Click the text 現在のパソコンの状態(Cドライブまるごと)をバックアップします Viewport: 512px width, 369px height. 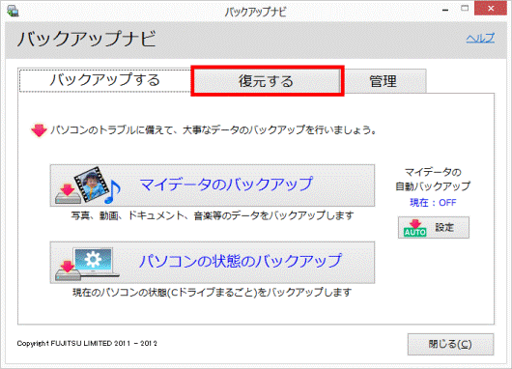[x=212, y=293]
